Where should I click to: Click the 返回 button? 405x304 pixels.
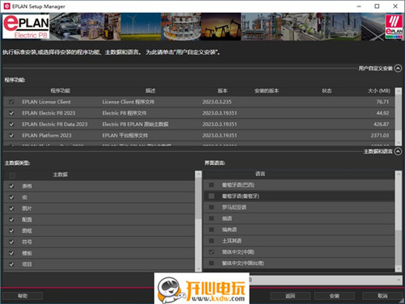290,296
